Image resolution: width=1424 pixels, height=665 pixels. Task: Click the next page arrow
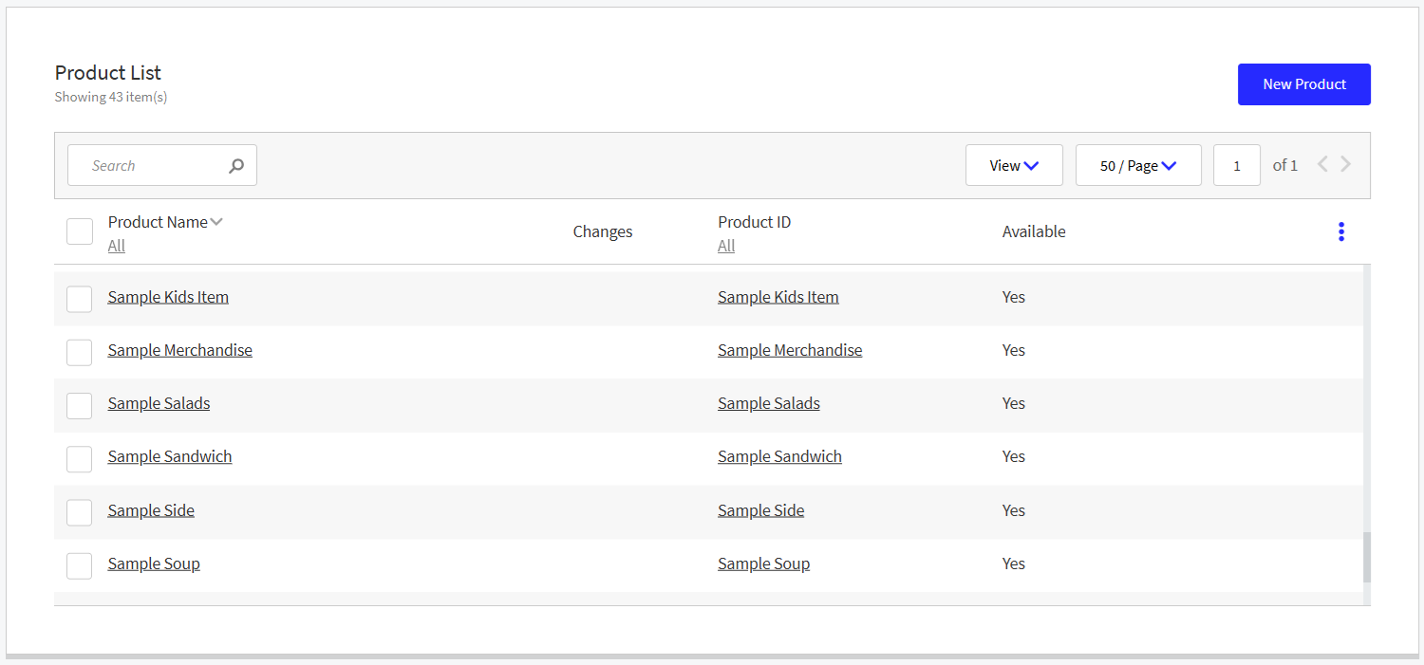(x=1345, y=163)
